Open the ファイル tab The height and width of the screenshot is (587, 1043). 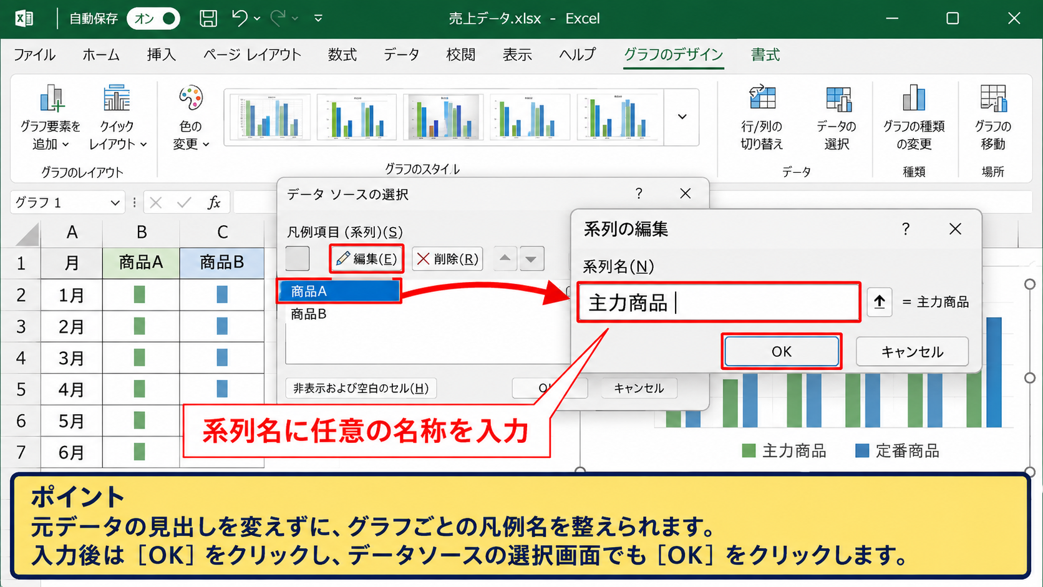point(35,55)
